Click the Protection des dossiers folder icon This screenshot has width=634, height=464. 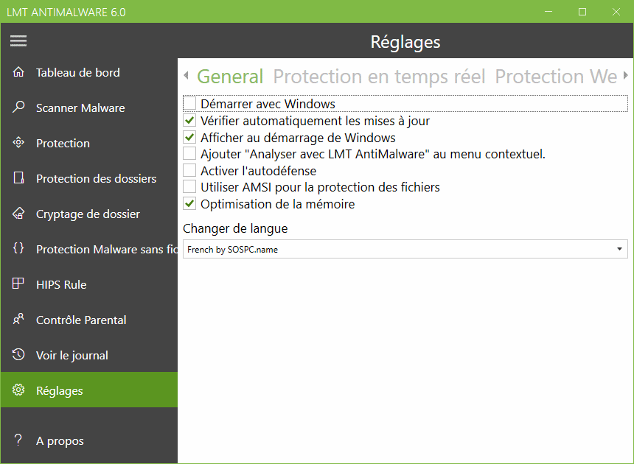[18, 177]
